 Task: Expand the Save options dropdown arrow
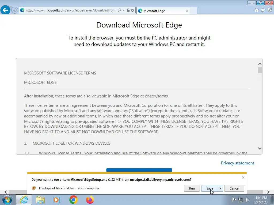(220, 188)
